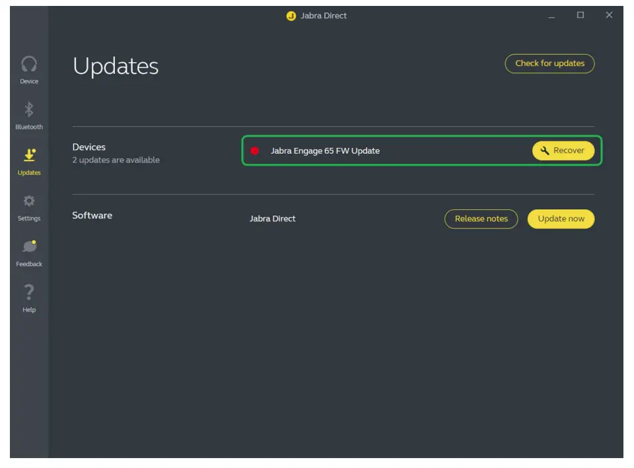The image size is (634, 468).
Task: Click Update now for Jabra Direct software
Action: point(561,218)
